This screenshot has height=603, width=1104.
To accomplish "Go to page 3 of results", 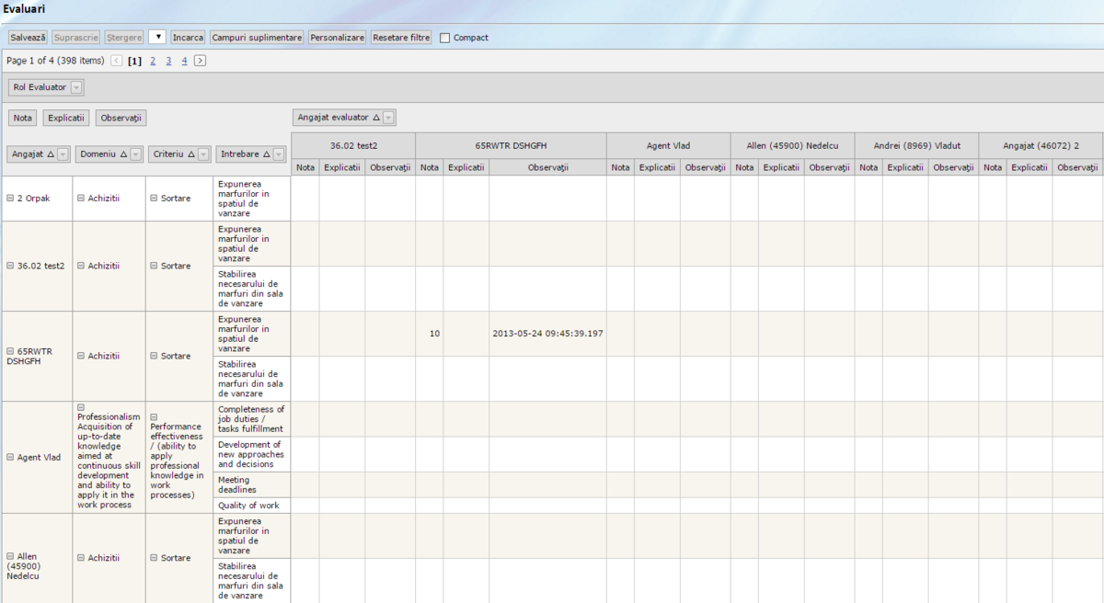I will point(168,61).
